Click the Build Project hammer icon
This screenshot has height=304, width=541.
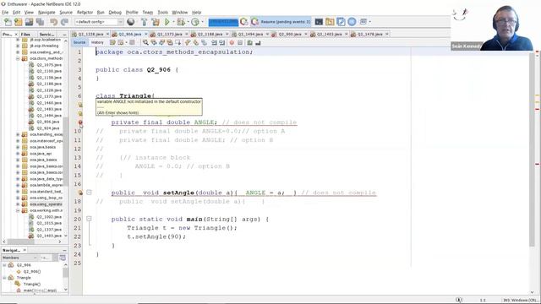click(145, 22)
